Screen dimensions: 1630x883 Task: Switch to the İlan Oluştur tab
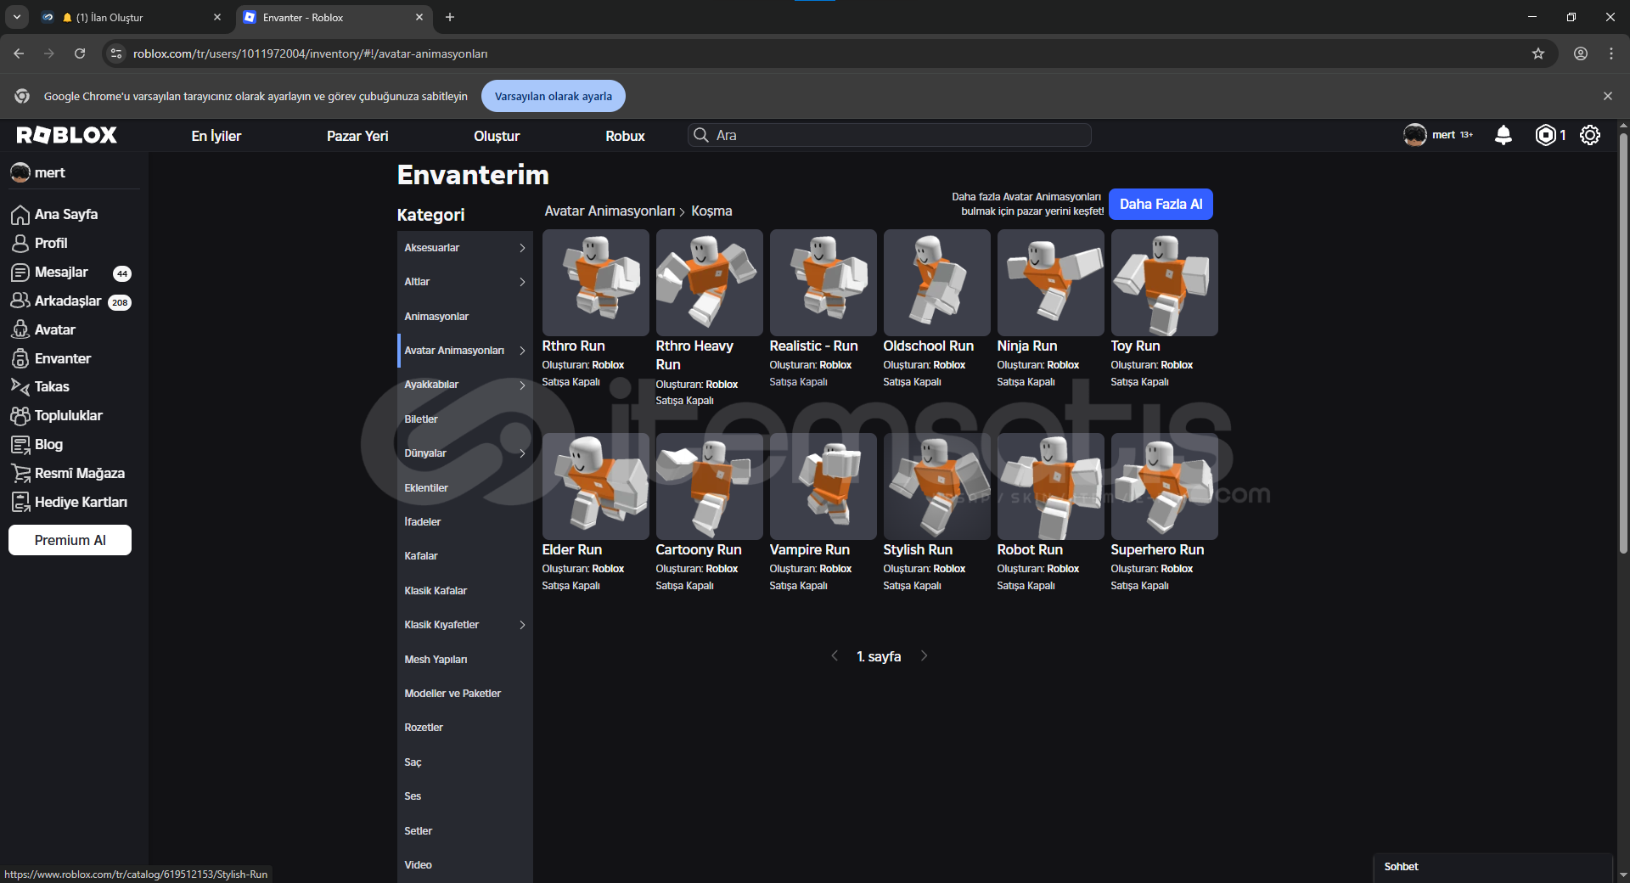tap(132, 17)
